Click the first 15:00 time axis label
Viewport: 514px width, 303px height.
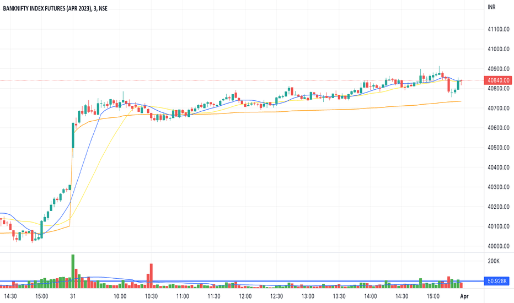pyautogui.click(x=41, y=296)
